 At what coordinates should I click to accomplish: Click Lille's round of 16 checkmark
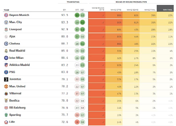point(103,122)
